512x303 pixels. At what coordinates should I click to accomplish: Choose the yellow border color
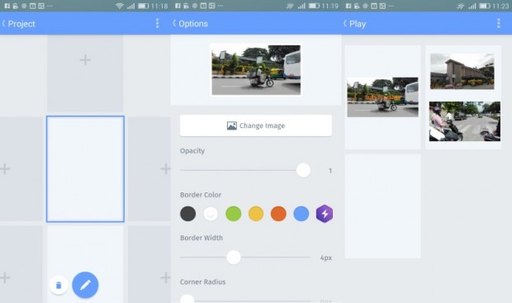pos(256,214)
